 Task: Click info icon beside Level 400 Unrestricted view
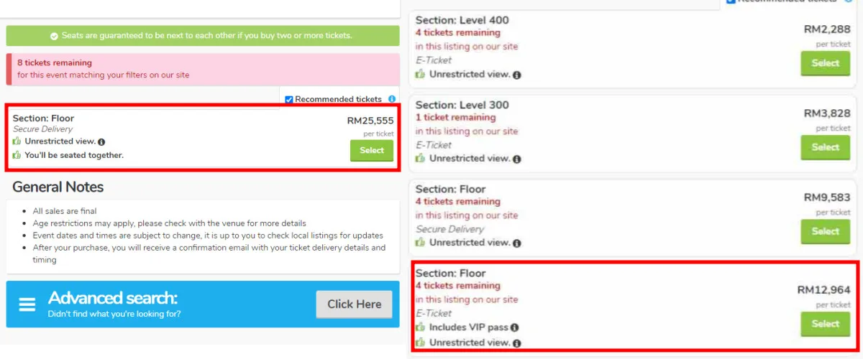[517, 75]
